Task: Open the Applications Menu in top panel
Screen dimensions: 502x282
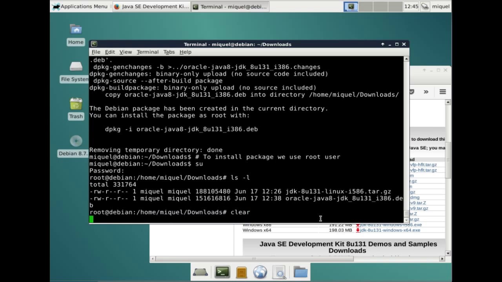Action: click(x=80, y=6)
